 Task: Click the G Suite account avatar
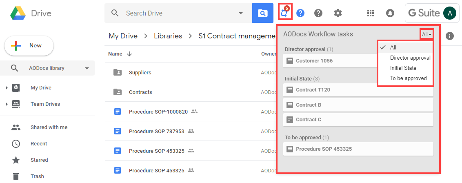click(450, 13)
